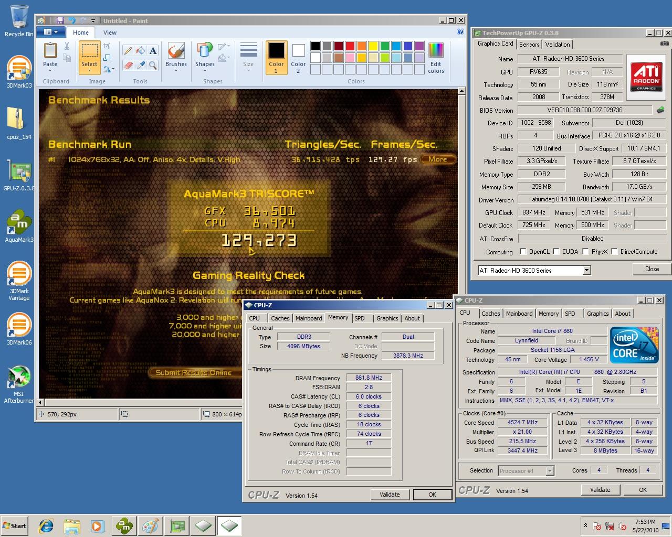The height and width of the screenshot is (537, 672).
Task: Pick the yellow color swatch
Action: (x=373, y=46)
